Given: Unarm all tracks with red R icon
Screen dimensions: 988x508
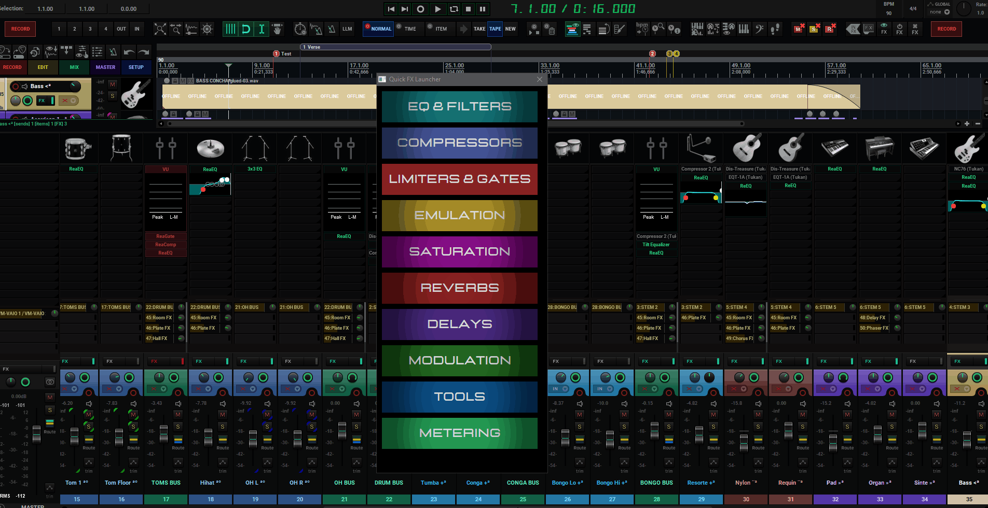Looking at the screenshot, I should pos(830,29).
